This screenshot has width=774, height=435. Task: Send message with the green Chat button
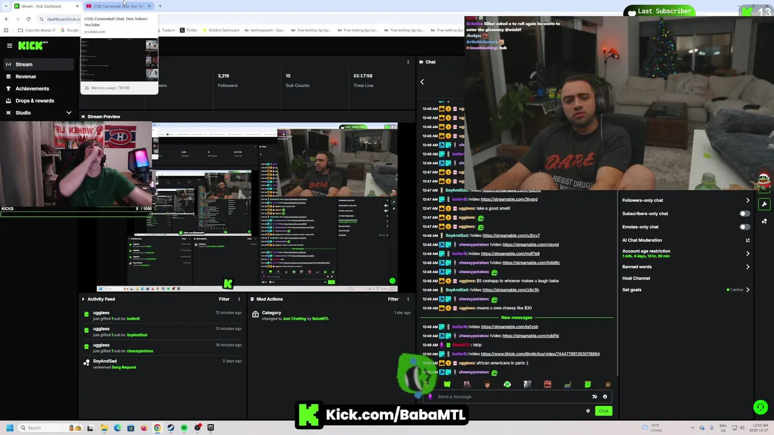(x=603, y=411)
